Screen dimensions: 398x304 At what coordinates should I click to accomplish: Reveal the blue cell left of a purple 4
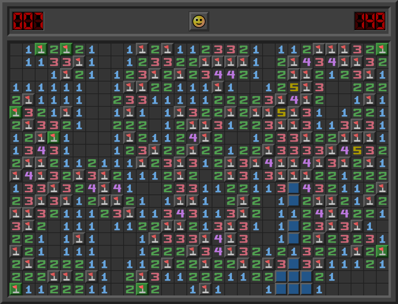click(x=294, y=188)
